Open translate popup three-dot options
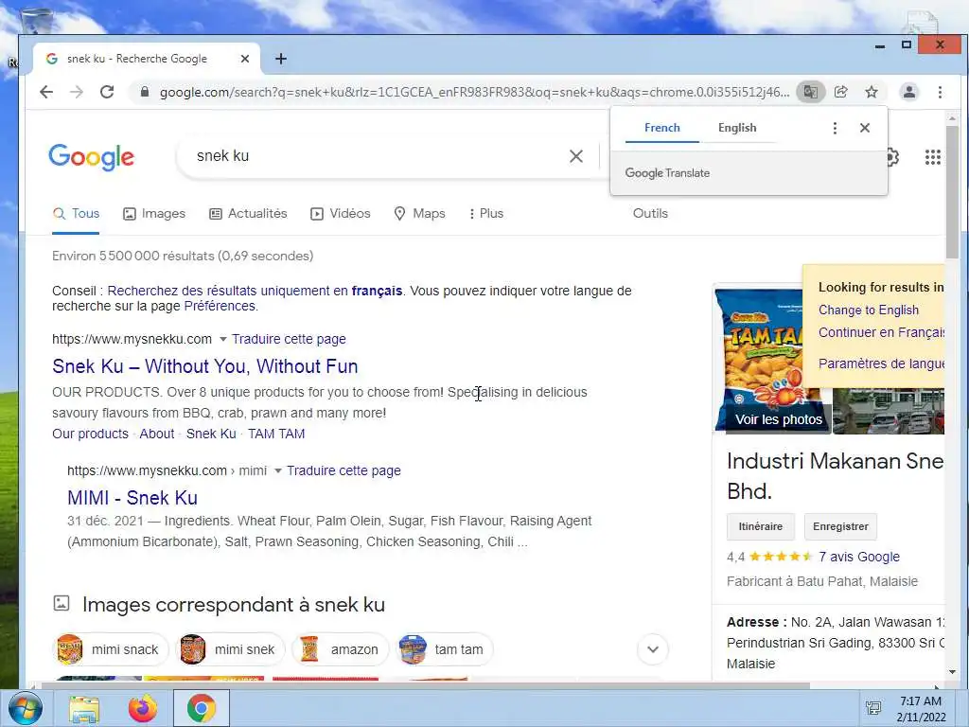 point(835,128)
